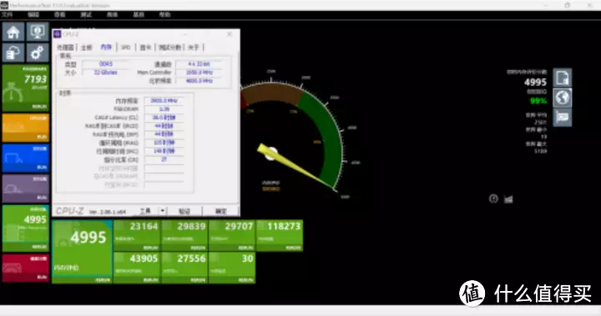Click the round help question icon
Screen dimensions: 601x316
coord(493,198)
